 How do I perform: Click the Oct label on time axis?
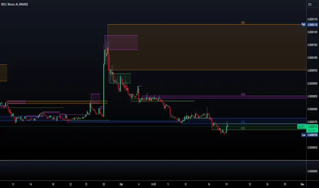121,184
